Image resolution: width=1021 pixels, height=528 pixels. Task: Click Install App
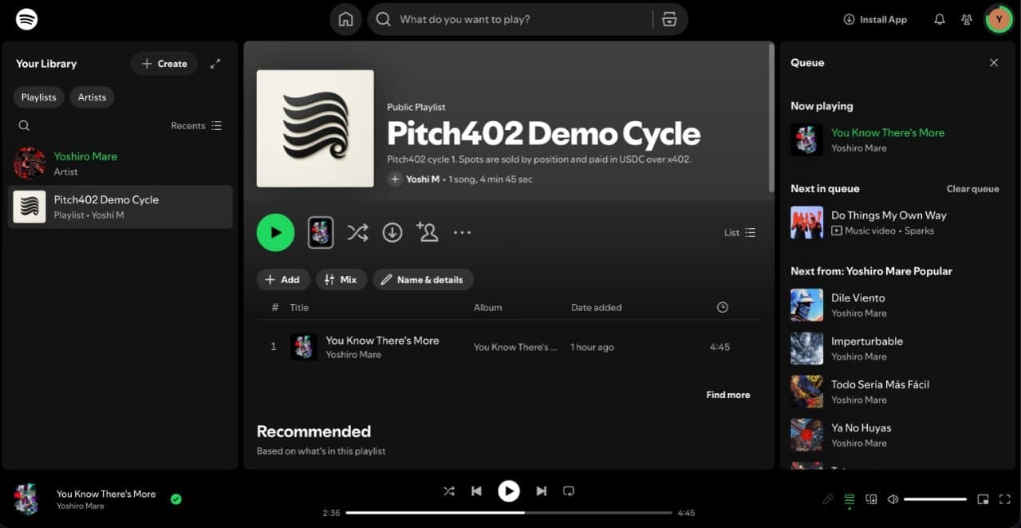[875, 19]
